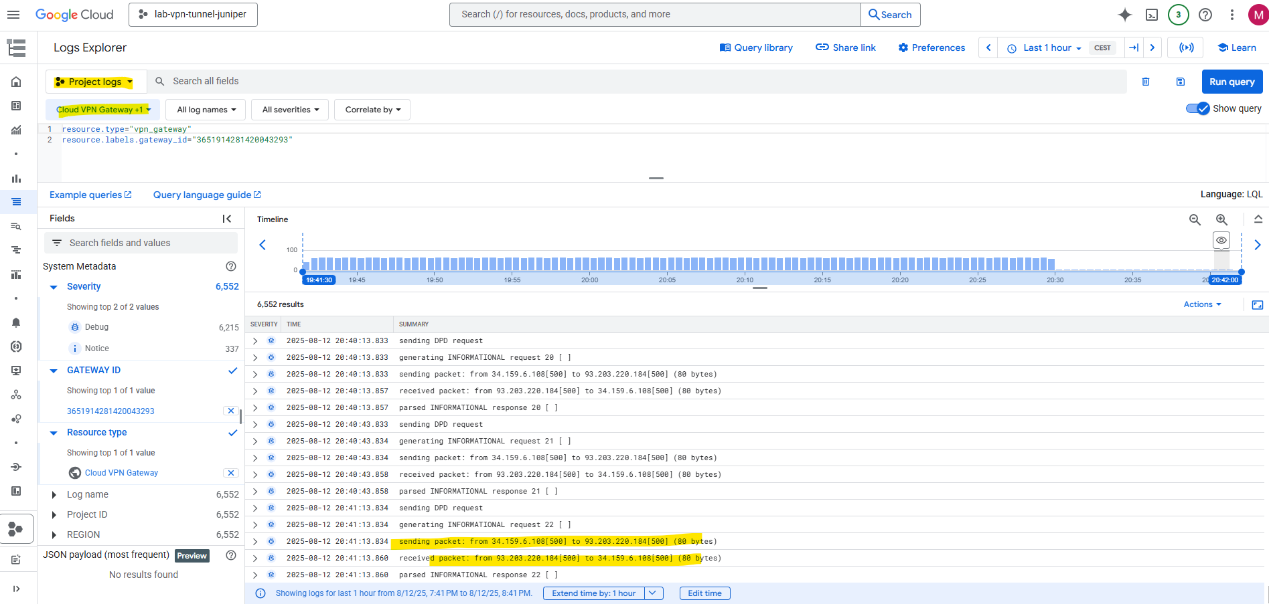Expand the Log name field
1269x604 pixels.
click(54, 495)
